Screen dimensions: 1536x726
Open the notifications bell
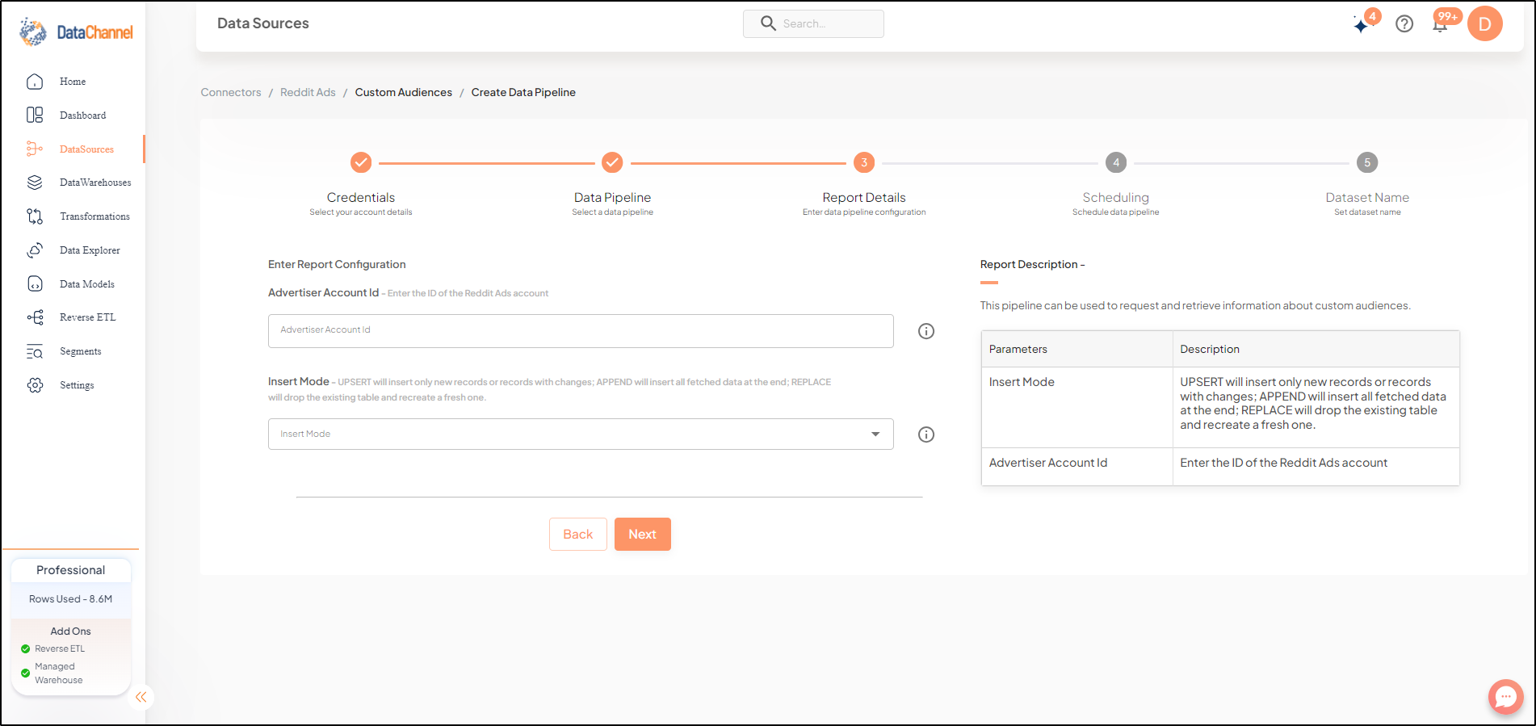[x=1440, y=24]
